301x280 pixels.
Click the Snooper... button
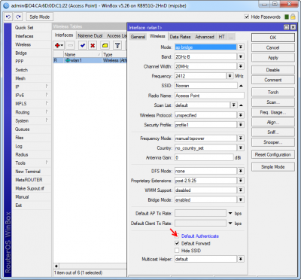point(273,142)
